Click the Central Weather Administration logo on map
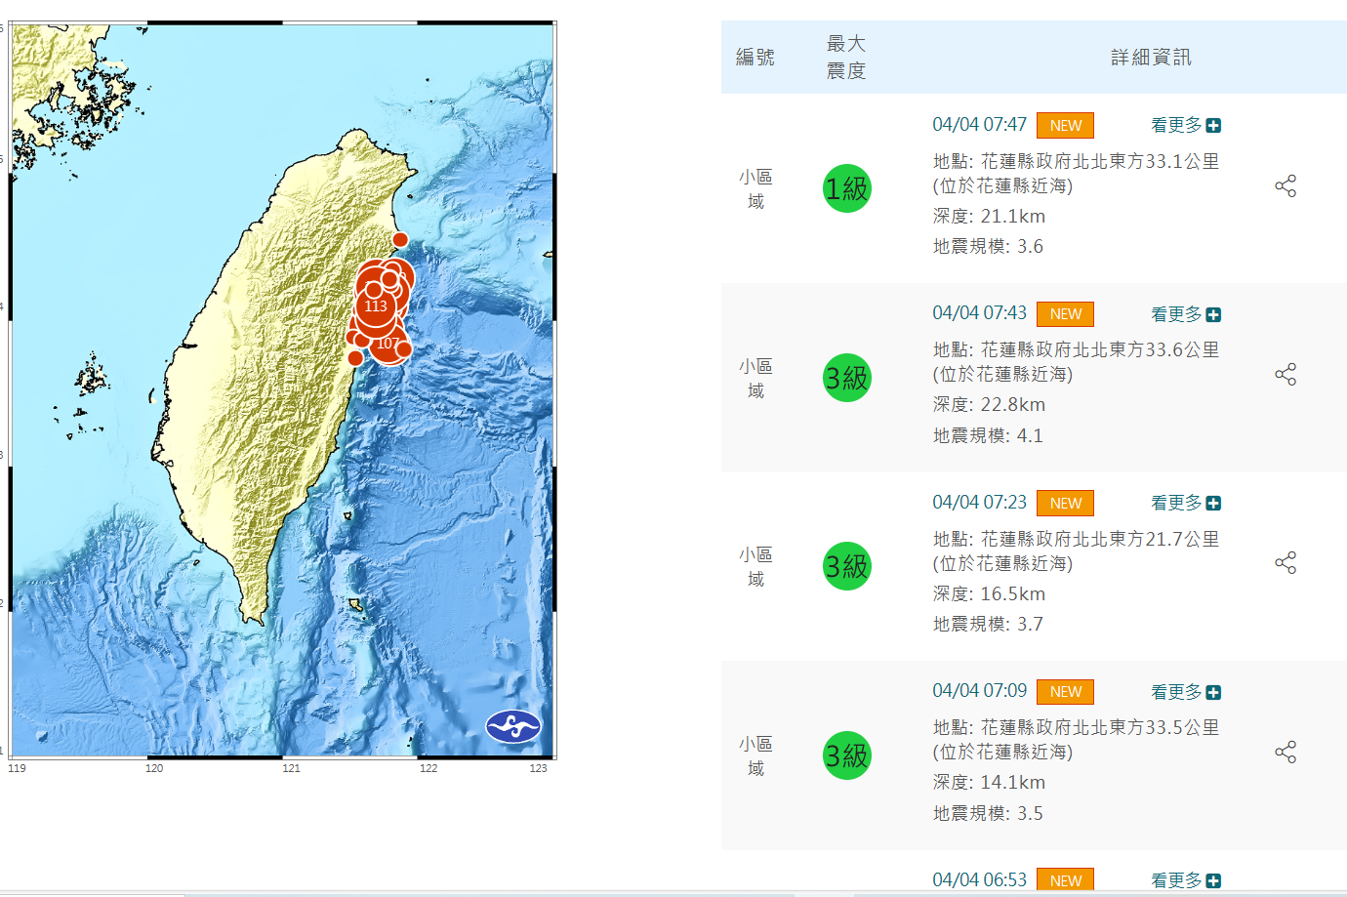1347x897 pixels. click(x=513, y=726)
